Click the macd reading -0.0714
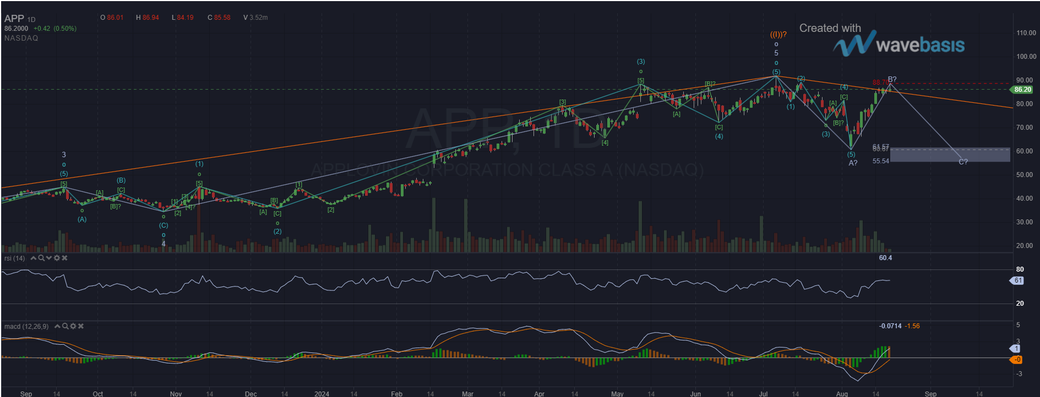 pyautogui.click(x=890, y=326)
